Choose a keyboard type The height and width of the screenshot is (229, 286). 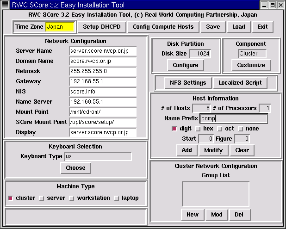tap(76, 168)
